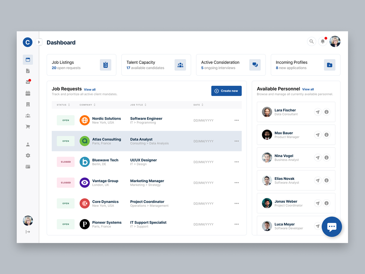Expand the sidebar using the chevron arrow
Image resolution: width=365 pixels, height=274 pixels.
click(x=39, y=42)
